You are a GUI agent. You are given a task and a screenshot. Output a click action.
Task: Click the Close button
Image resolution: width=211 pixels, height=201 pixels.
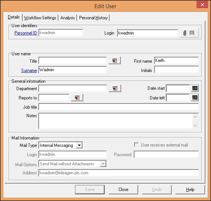tap(123, 190)
